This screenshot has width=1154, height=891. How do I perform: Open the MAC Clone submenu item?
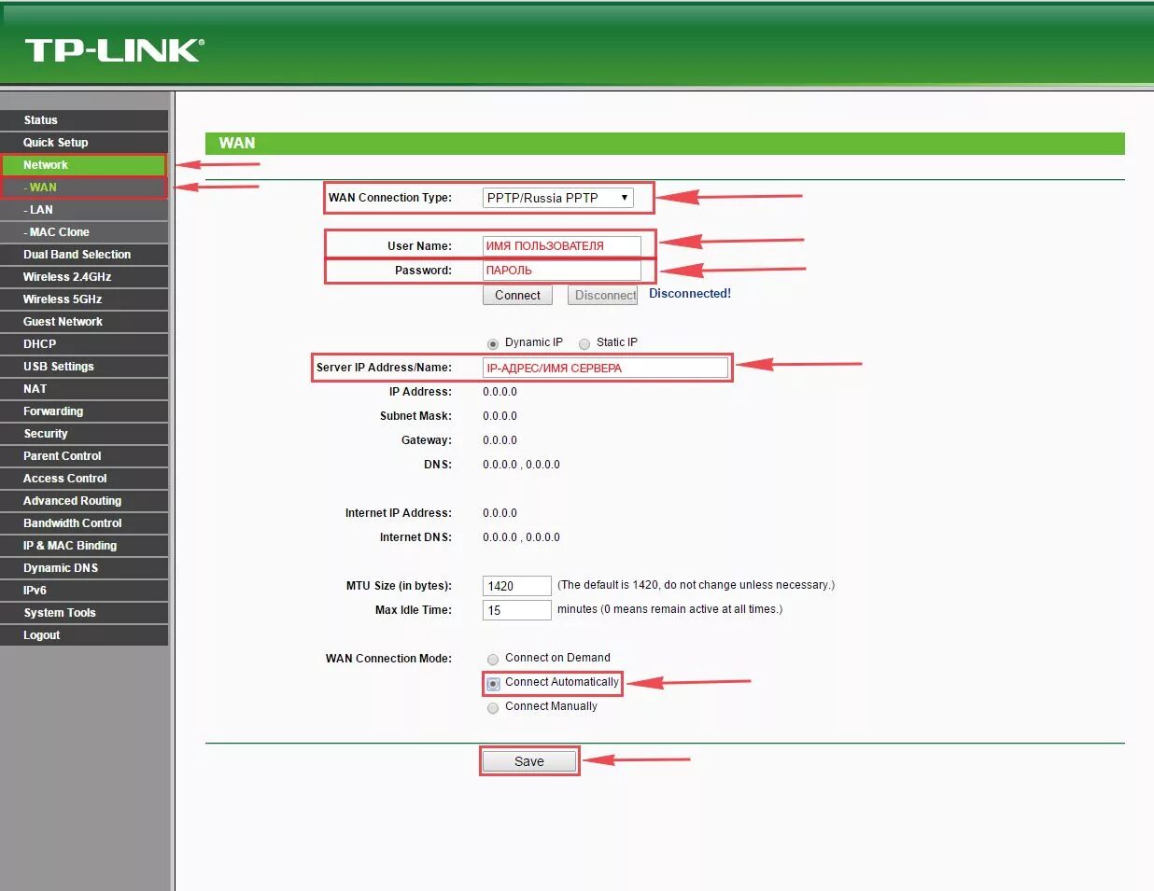(x=84, y=232)
